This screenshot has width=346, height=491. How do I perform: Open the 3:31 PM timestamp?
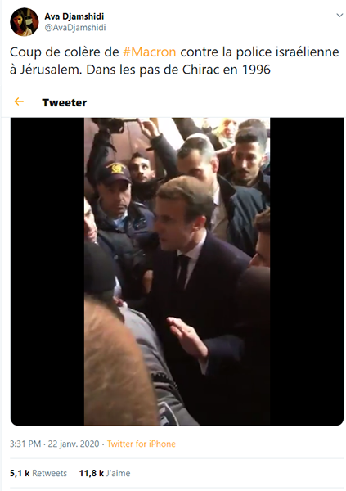(x=25, y=444)
